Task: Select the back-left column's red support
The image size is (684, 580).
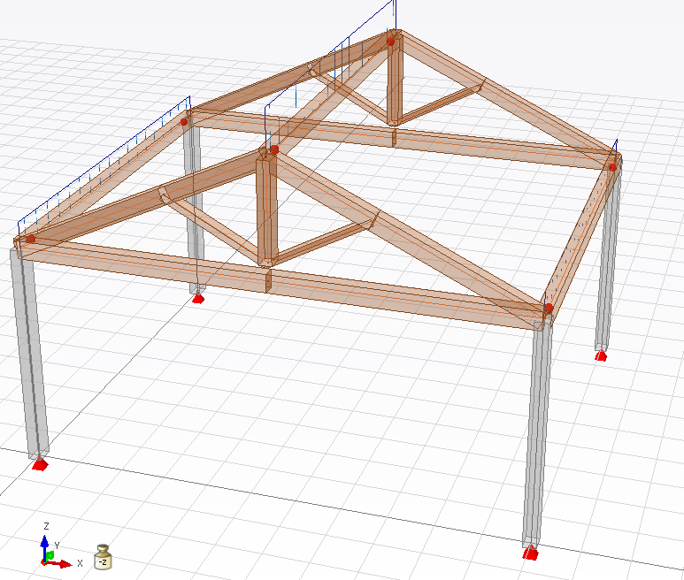Action: tap(198, 298)
